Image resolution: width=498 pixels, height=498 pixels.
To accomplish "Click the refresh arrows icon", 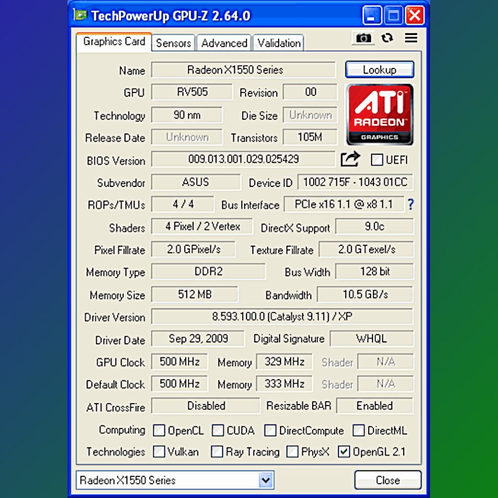I will (387, 38).
